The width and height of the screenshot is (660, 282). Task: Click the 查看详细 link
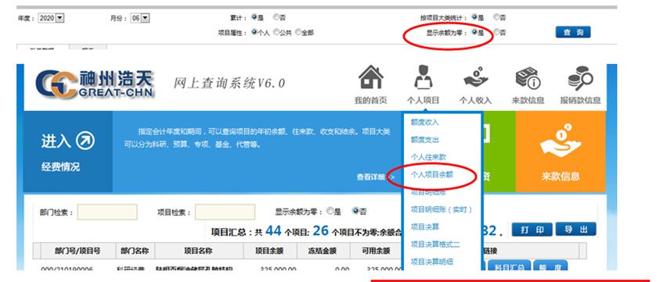376,177
